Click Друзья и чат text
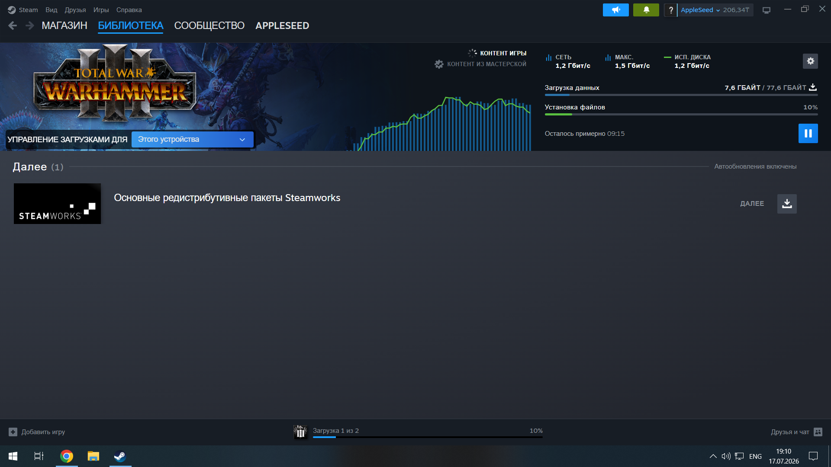Screen dimensions: 831x467 coord(790,432)
